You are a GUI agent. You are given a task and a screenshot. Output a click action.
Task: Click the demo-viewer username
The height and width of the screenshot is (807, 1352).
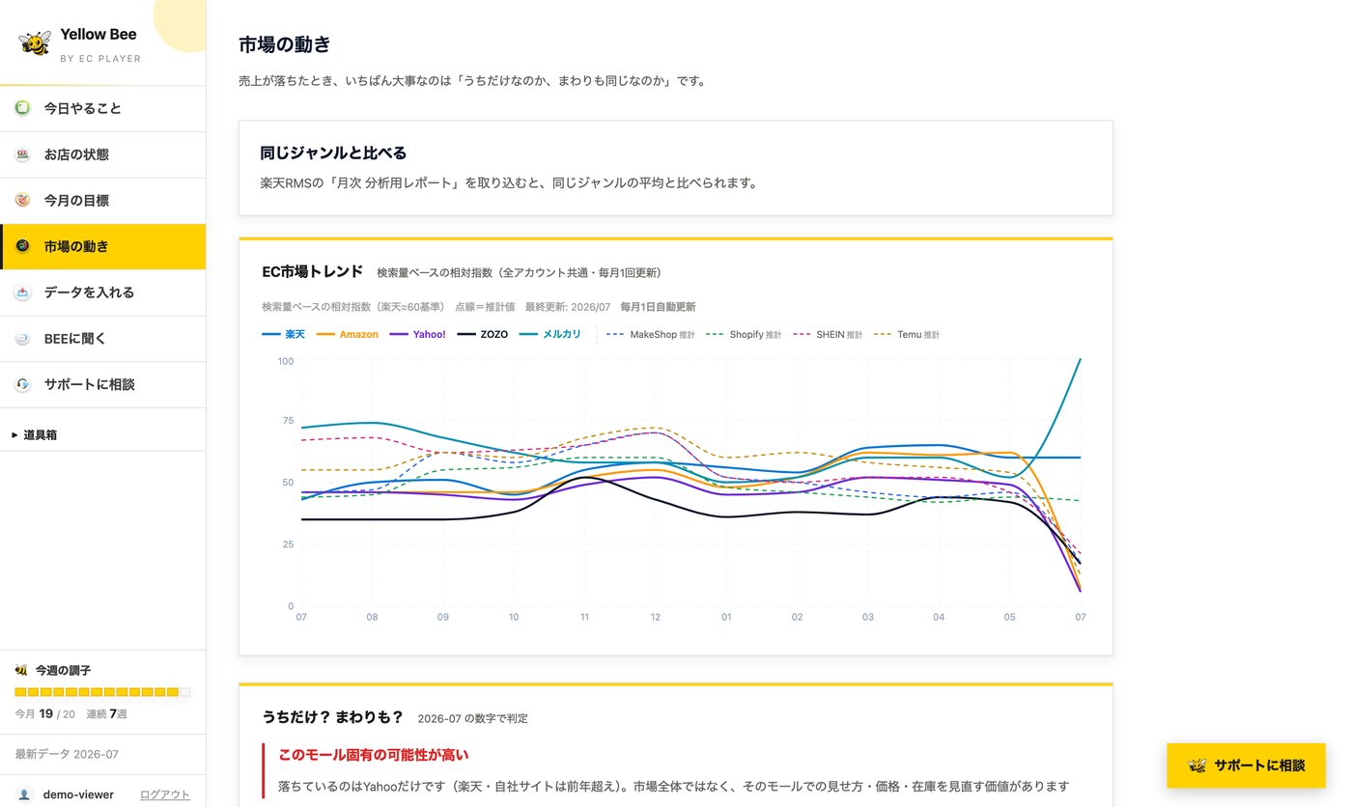pos(78,794)
